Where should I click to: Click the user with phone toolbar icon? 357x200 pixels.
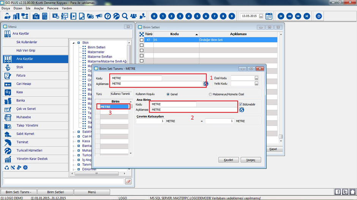coord(7,16)
